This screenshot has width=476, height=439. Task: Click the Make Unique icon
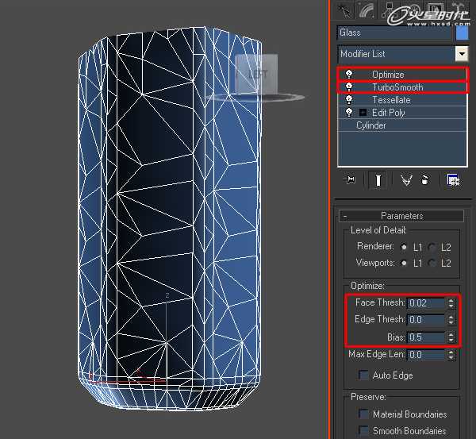click(x=406, y=180)
